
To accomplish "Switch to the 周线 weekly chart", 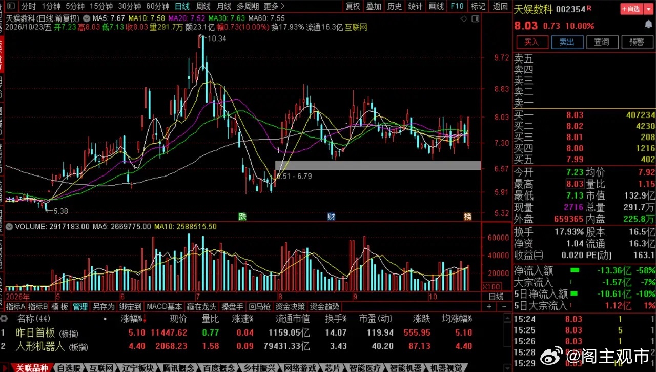I will coord(203,6).
